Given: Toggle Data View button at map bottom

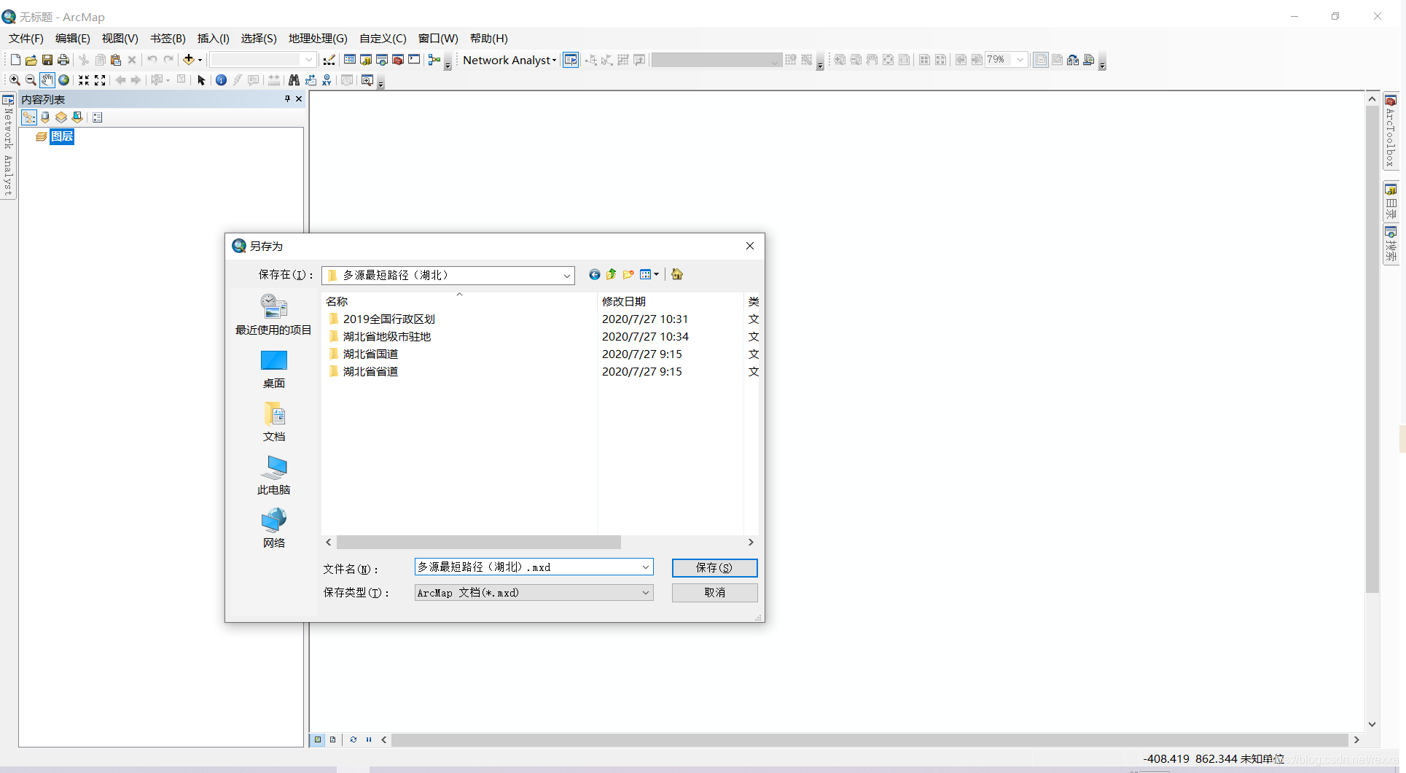Looking at the screenshot, I should click(x=318, y=739).
